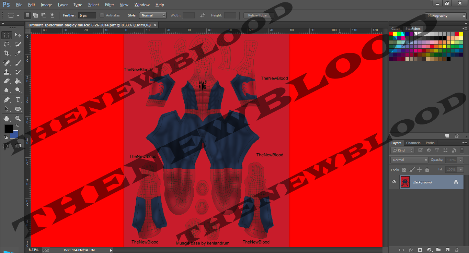Image resolution: width=469 pixels, height=253 pixels.
Task: Switch to the Paths tab
Action: (x=430, y=143)
